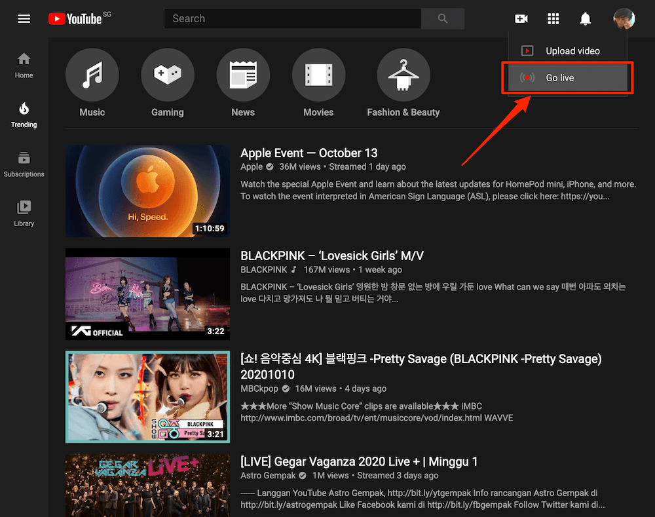Viewport: 655px width, 517px height.
Task: Open the 'Apple Event — October 13' title
Action: (309, 153)
